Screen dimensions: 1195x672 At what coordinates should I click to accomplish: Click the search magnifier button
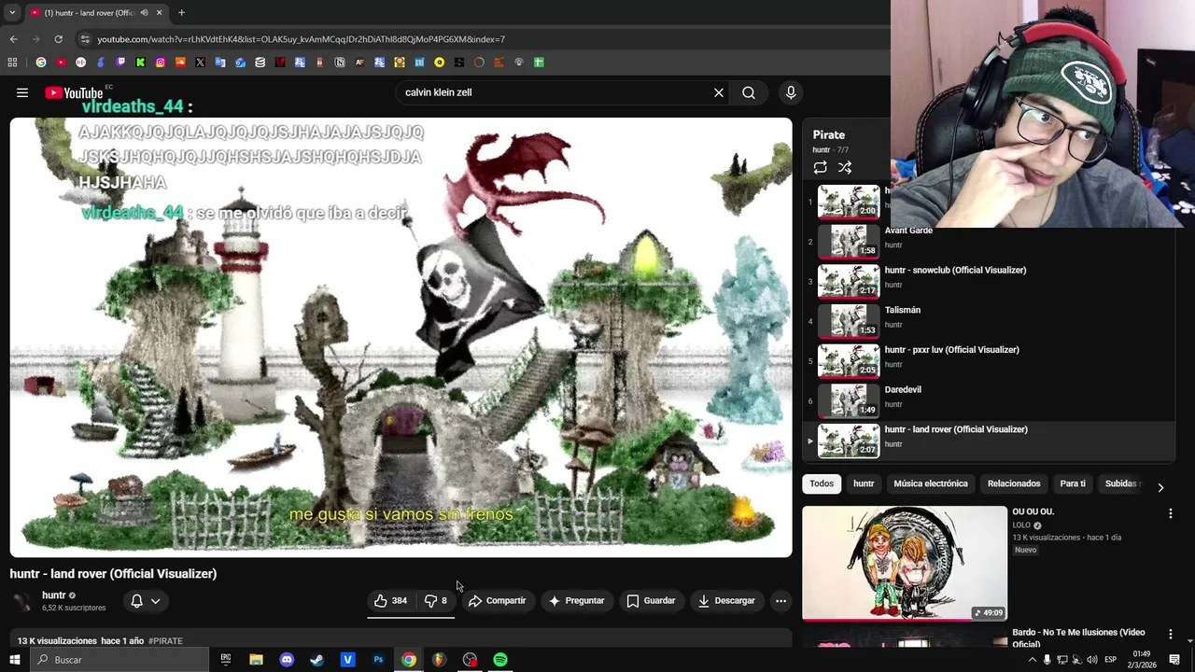[x=749, y=92]
